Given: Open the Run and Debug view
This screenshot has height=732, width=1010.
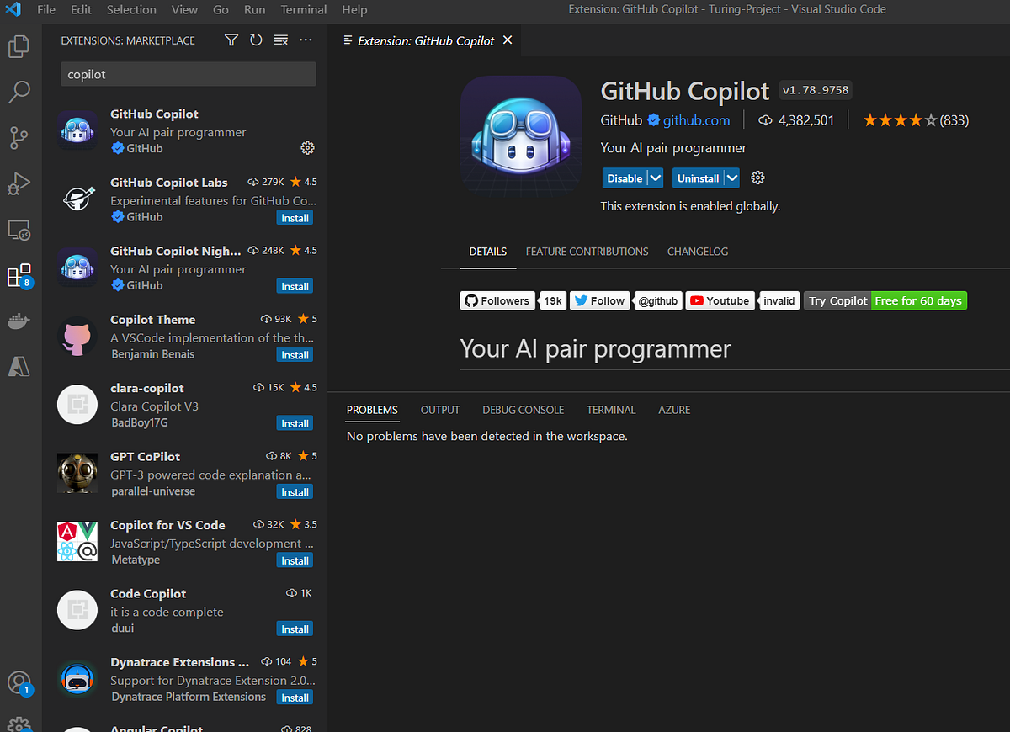Looking at the screenshot, I should [19, 183].
